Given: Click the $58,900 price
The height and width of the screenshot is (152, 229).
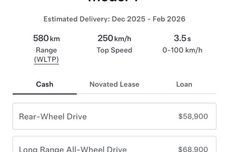Looking at the screenshot, I should coord(193,116).
